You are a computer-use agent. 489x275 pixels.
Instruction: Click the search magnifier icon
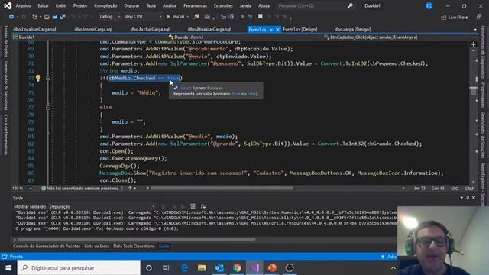pos(350,5)
